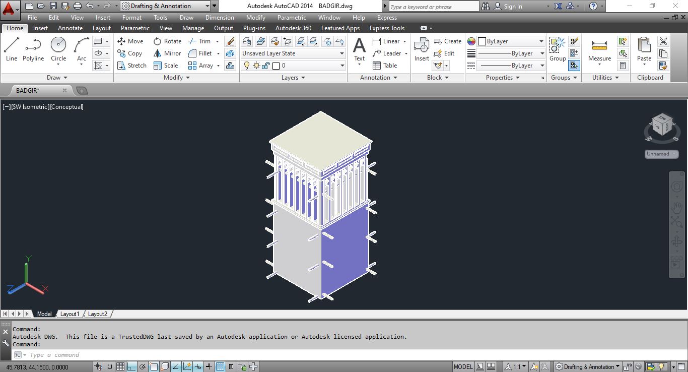Click the Polyline tool
This screenshot has width=688, height=372.
pyautogui.click(x=33, y=49)
